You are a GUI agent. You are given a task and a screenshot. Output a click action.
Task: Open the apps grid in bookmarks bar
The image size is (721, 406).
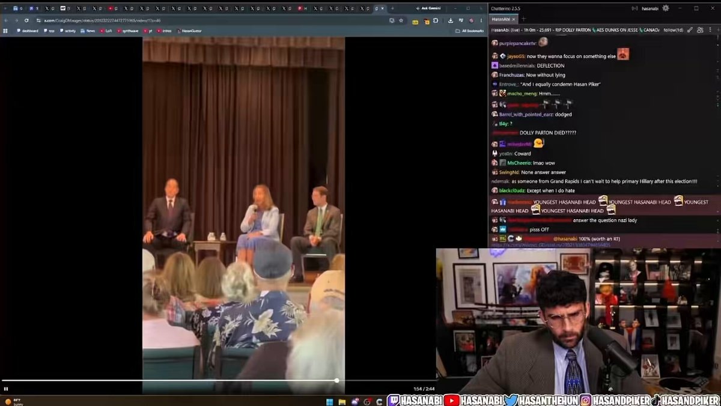pyautogui.click(x=5, y=31)
